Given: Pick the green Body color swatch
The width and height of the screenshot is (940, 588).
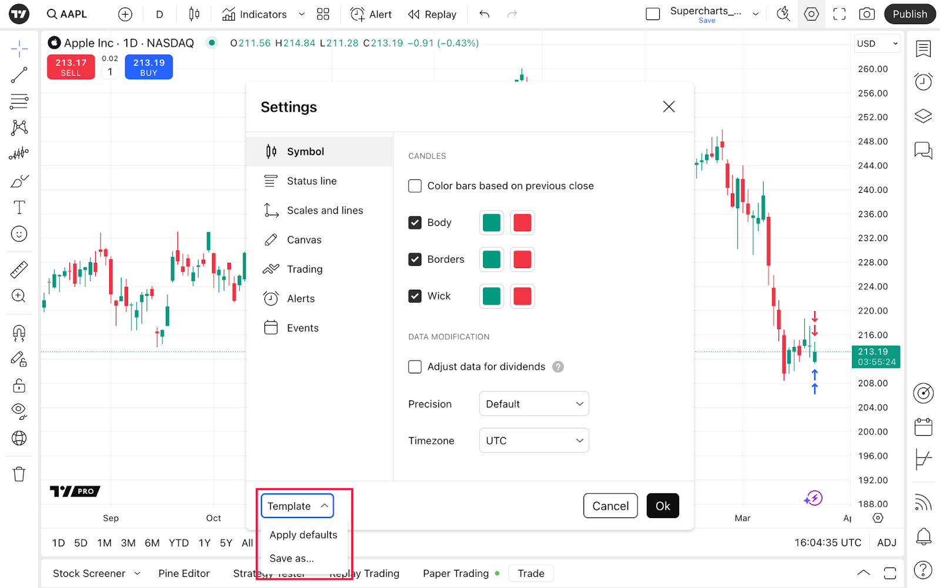Looking at the screenshot, I should point(492,223).
